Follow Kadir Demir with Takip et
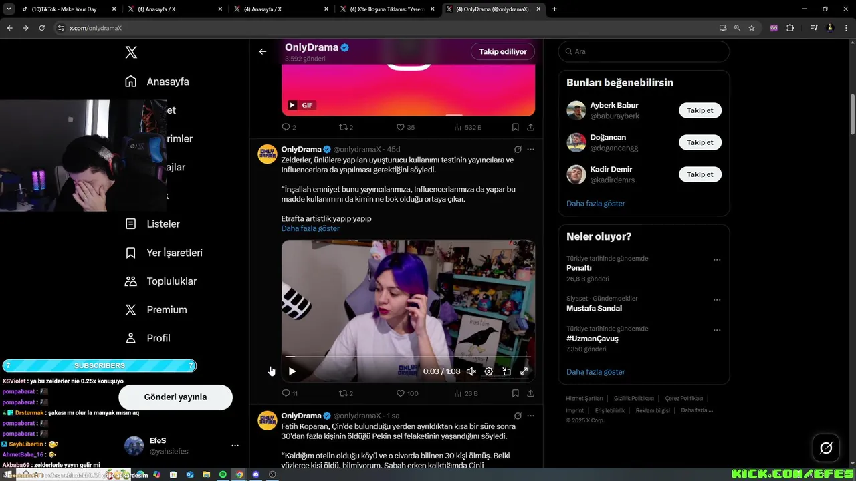This screenshot has width=856, height=481. 700,174
